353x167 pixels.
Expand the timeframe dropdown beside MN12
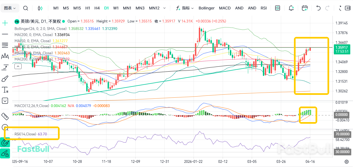point(164,8)
